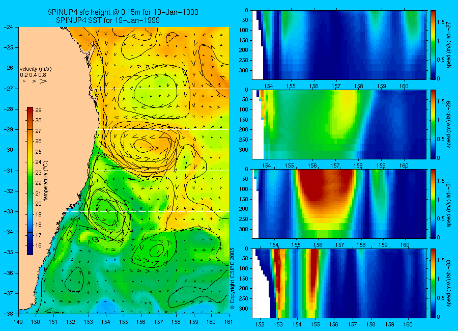Click the title "SPINUP4 sfc height @ 0.15m for 19-Jan-1999"
458x331 pixels.
(123, 12)
